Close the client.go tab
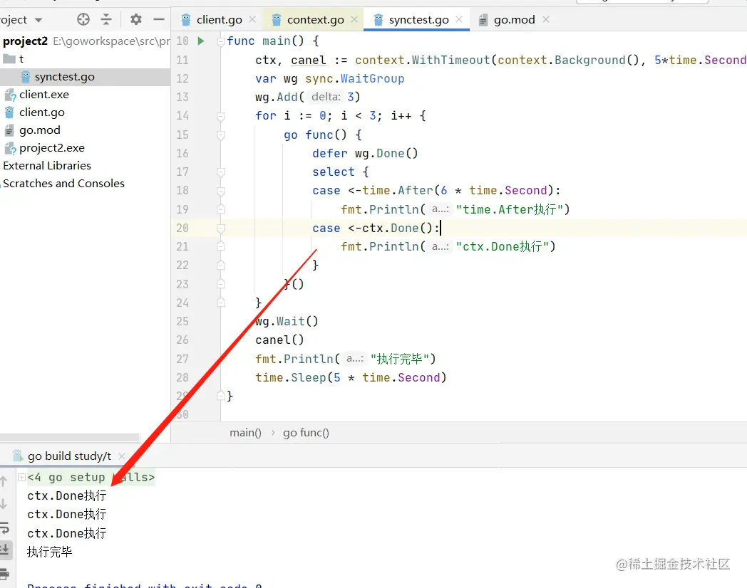This screenshot has width=747, height=588. point(252,19)
